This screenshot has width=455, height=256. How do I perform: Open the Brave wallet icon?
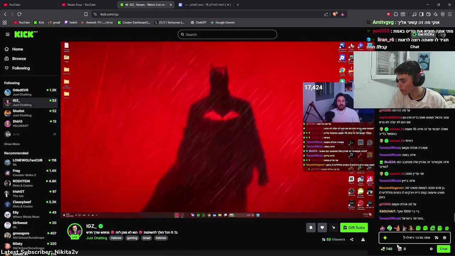coord(428,14)
